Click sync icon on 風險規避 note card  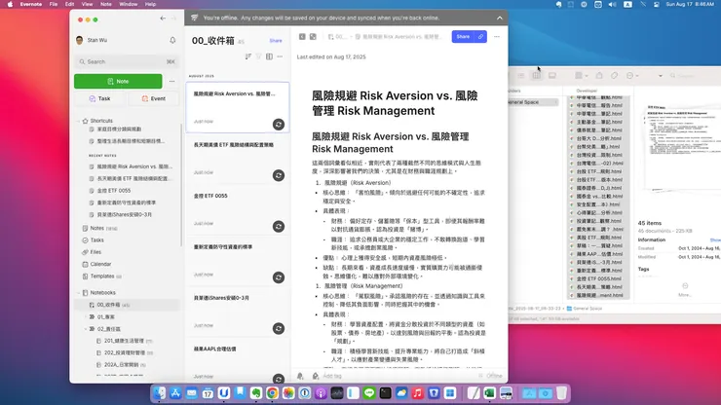click(279, 125)
